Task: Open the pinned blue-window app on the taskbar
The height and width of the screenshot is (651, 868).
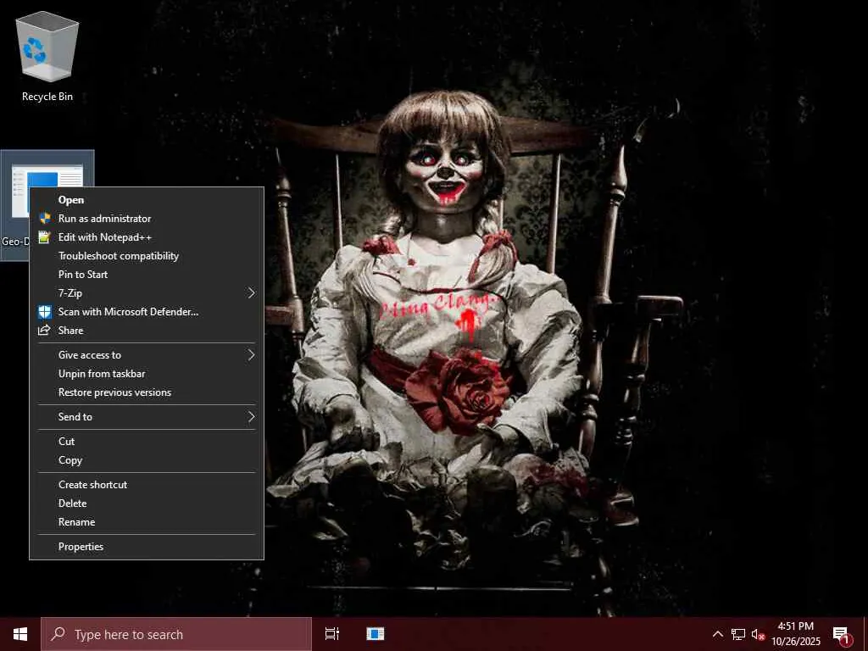Action: [376, 634]
